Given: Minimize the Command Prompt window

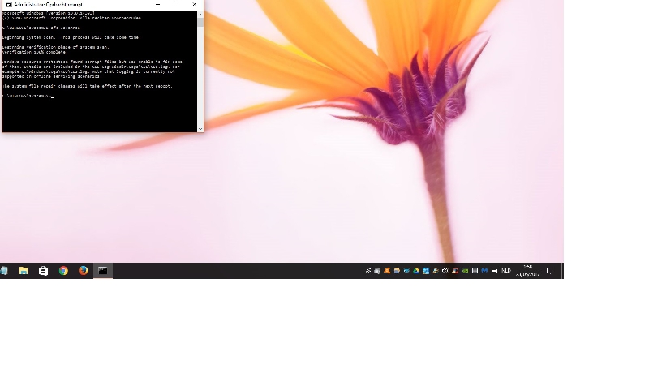Looking at the screenshot, I should point(157,5).
